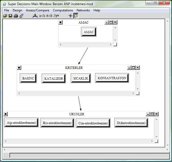Click AMAC cluster scroll left arrow
This screenshot has width=172, height=162.
[60, 44]
